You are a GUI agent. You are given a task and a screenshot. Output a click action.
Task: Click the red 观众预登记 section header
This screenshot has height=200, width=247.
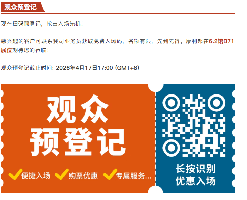(x=22, y=7)
